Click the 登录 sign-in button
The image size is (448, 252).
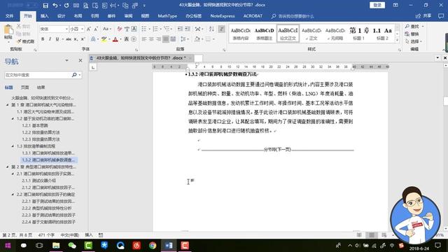[377, 5]
